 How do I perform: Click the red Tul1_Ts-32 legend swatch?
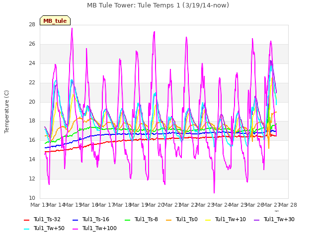[x=27, y=220]
